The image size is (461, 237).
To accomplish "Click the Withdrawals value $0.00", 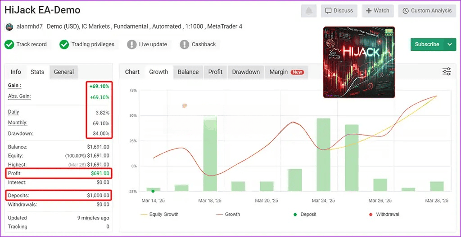I will click(103, 204).
